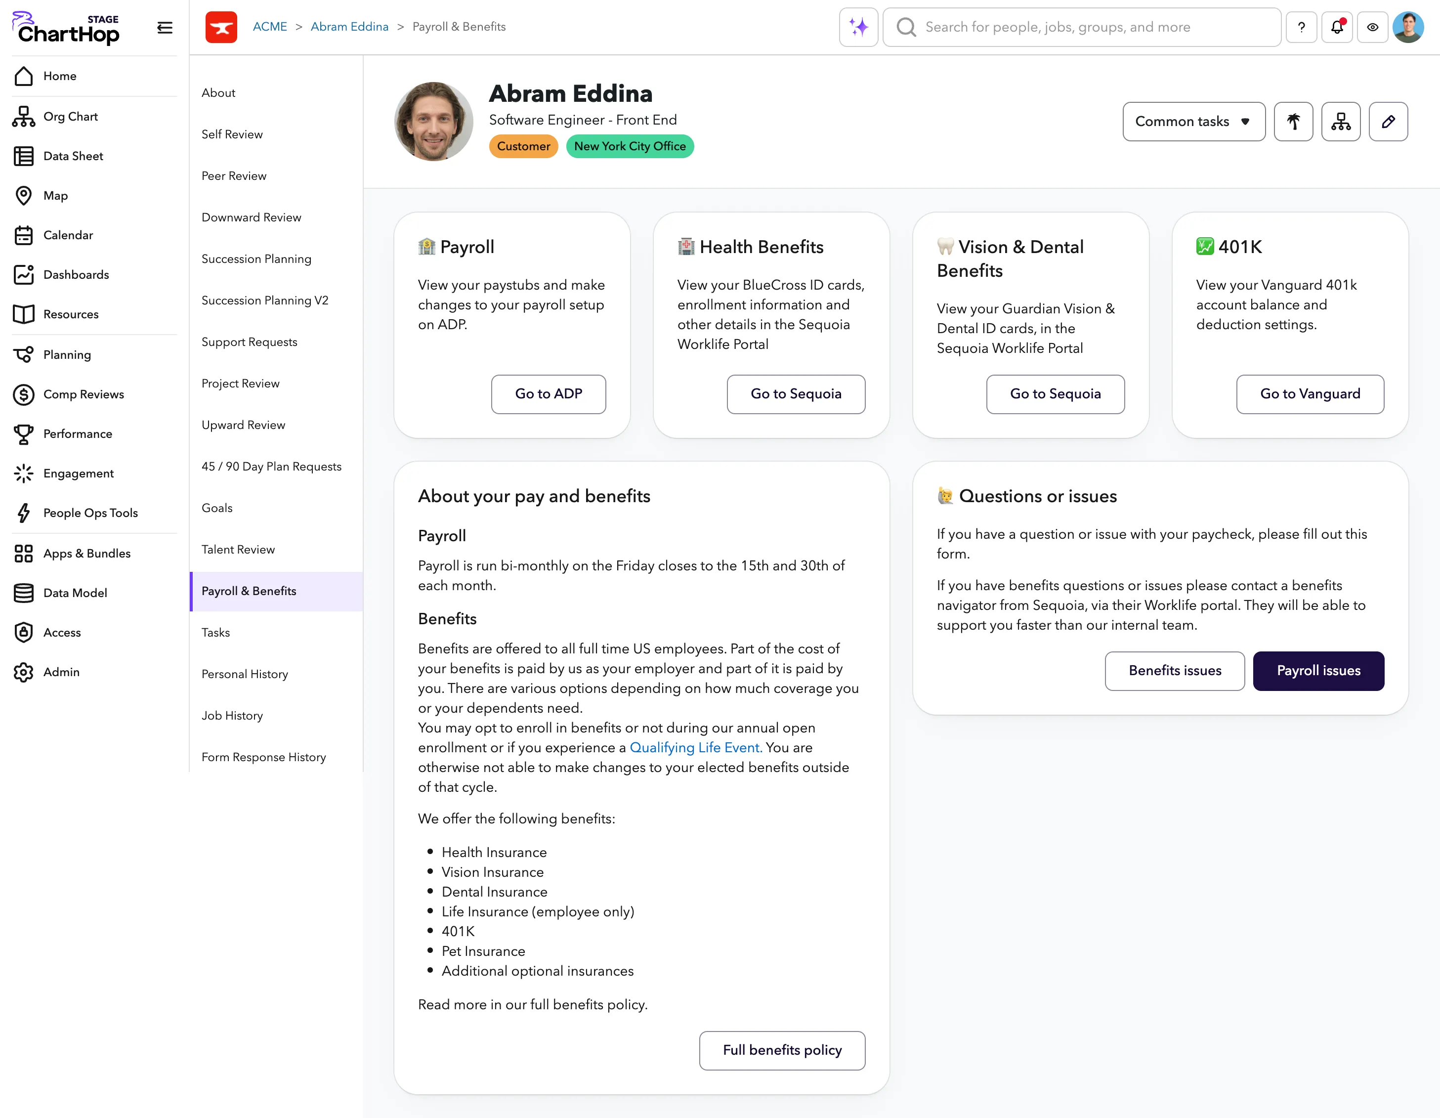The width and height of the screenshot is (1440, 1118).
Task: Open the help question mark button
Action: 1301,27
